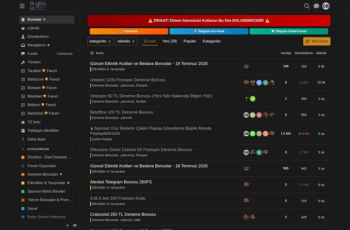Open the Kankalink orange button
This screenshot has height=230, width=350.
pyautogui.click(x=129, y=31)
